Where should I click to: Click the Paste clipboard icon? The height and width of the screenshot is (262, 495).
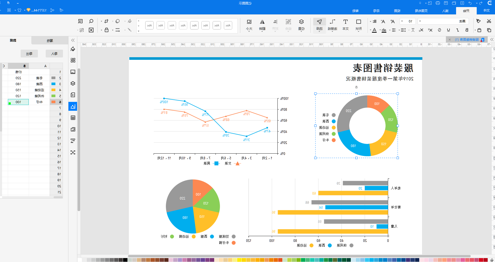tap(479, 30)
